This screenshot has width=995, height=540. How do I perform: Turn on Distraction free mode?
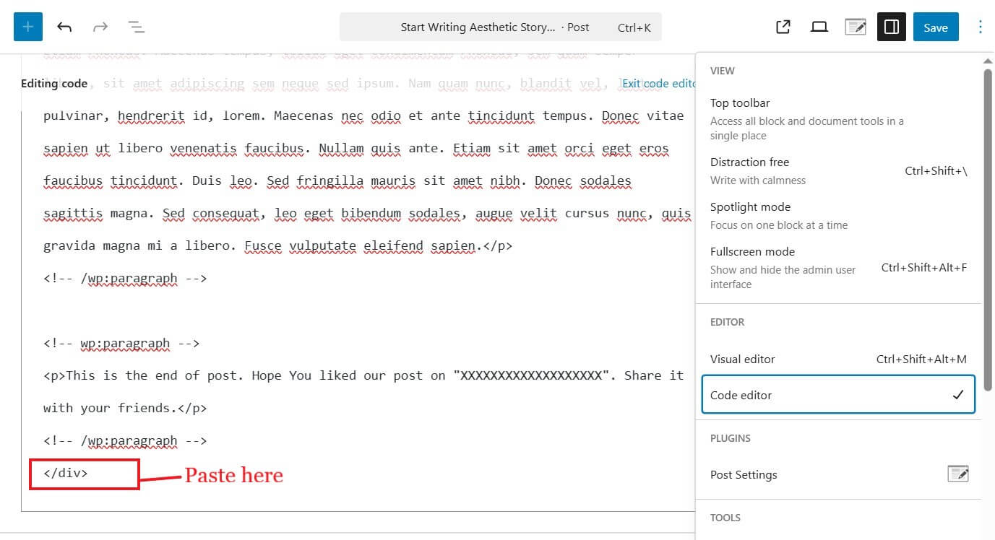[x=838, y=171]
